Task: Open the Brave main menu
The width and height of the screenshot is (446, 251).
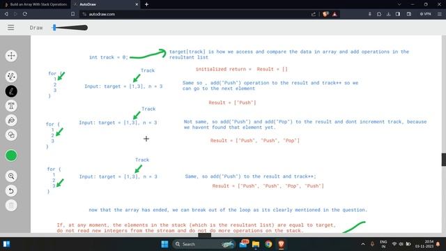Action: click(x=440, y=14)
